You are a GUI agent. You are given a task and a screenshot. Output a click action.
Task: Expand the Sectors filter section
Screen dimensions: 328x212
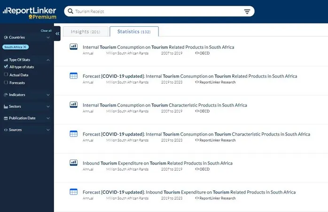click(x=26, y=106)
